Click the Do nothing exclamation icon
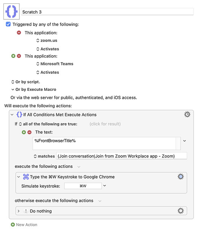The image size is (197, 230). (26, 211)
